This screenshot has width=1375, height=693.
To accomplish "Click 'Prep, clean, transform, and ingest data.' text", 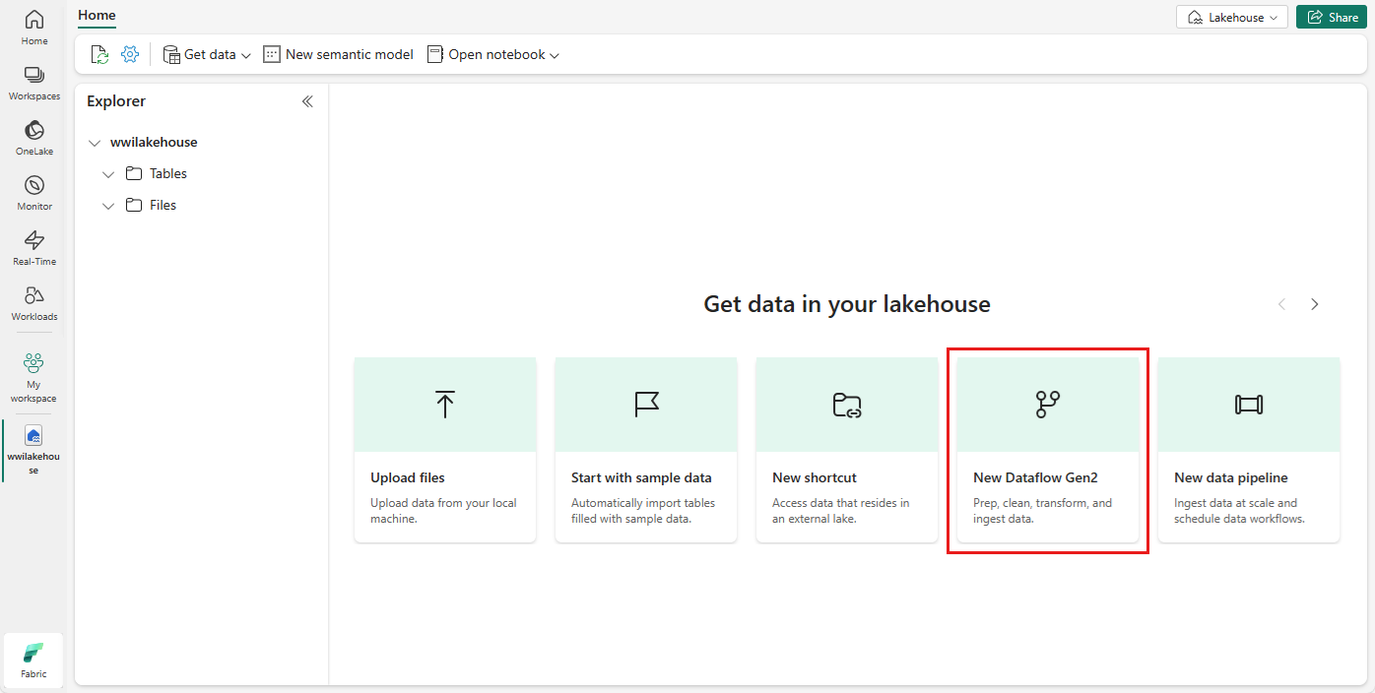I will pos(1042,511).
